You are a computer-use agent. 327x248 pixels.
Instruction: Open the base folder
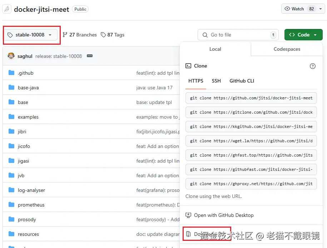click(x=23, y=103)
